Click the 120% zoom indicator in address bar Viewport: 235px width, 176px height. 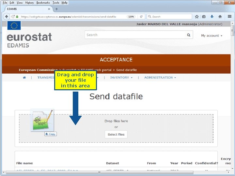(131, 17)
